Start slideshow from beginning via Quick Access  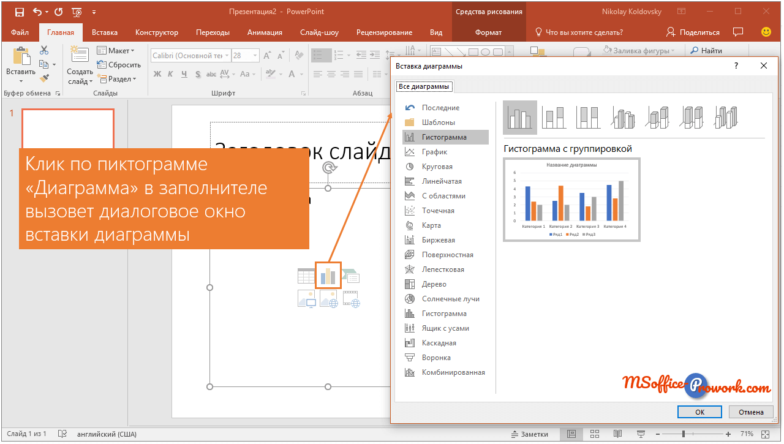[77, 12]
